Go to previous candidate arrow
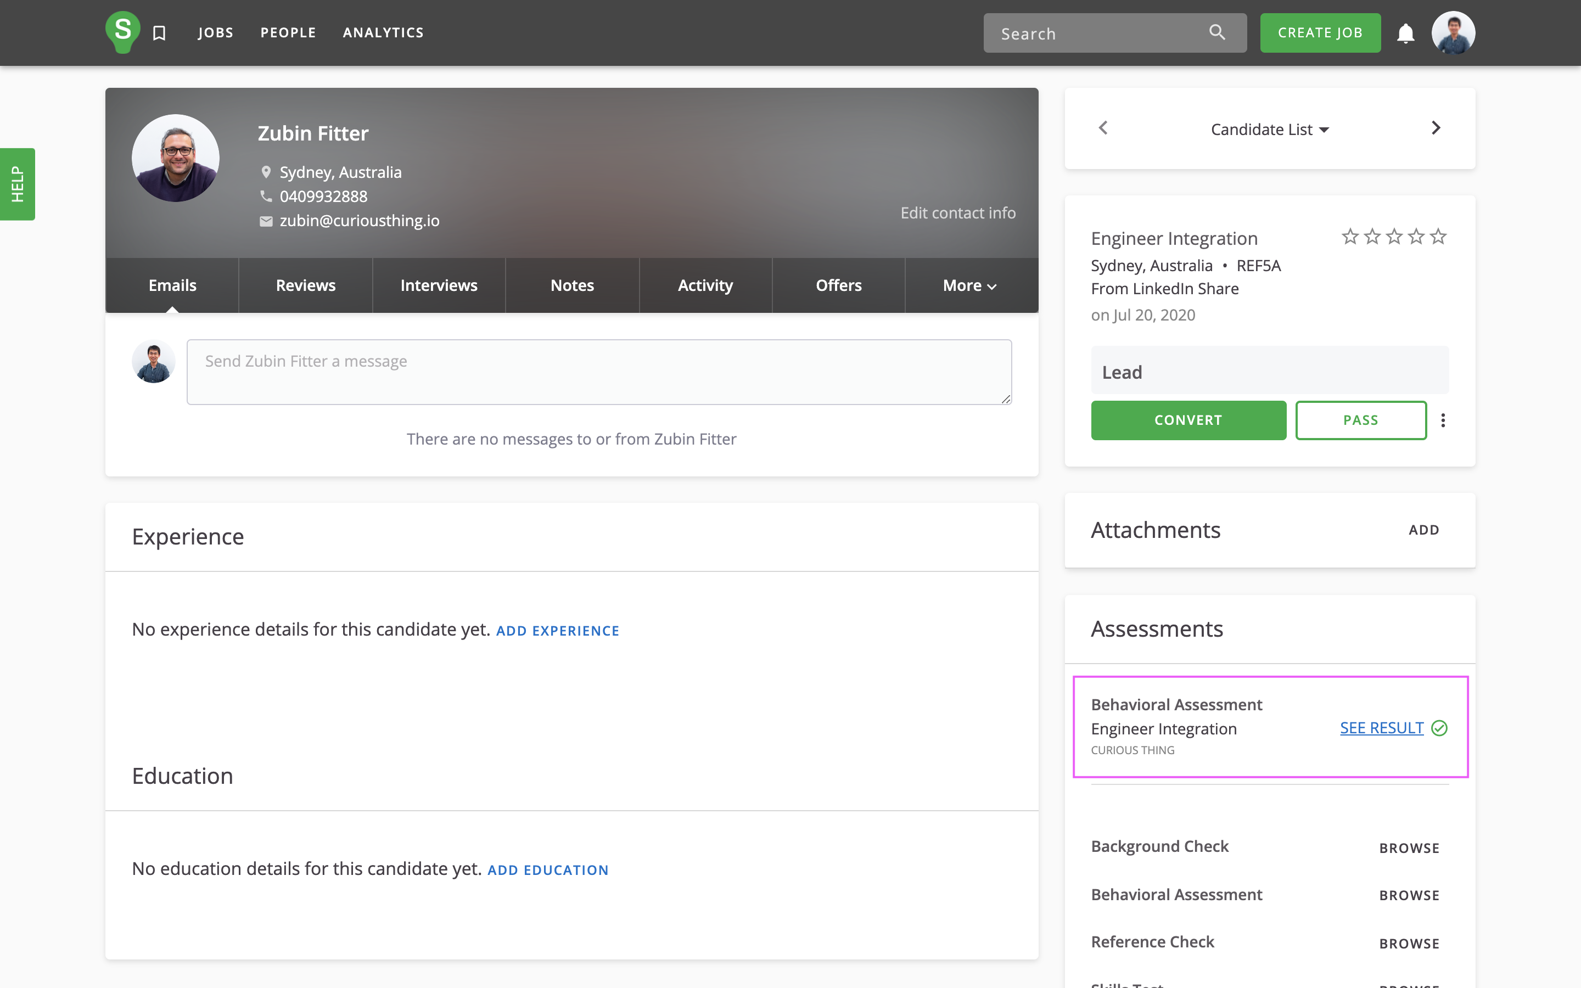This screenshot has height=988, width=1581. click(1103, 128)
